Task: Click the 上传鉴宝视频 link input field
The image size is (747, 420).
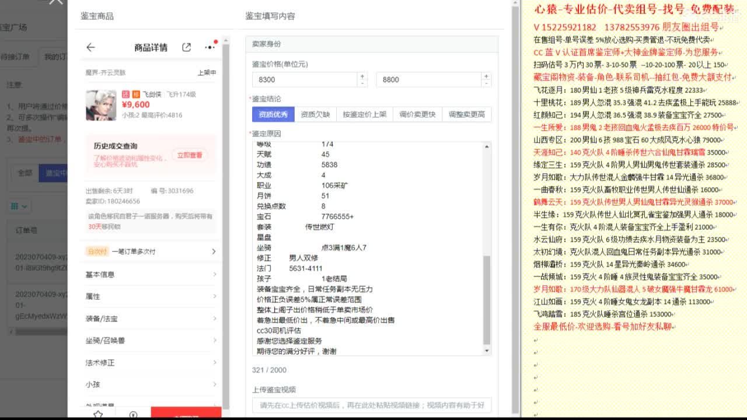Action: pos(372,405)
